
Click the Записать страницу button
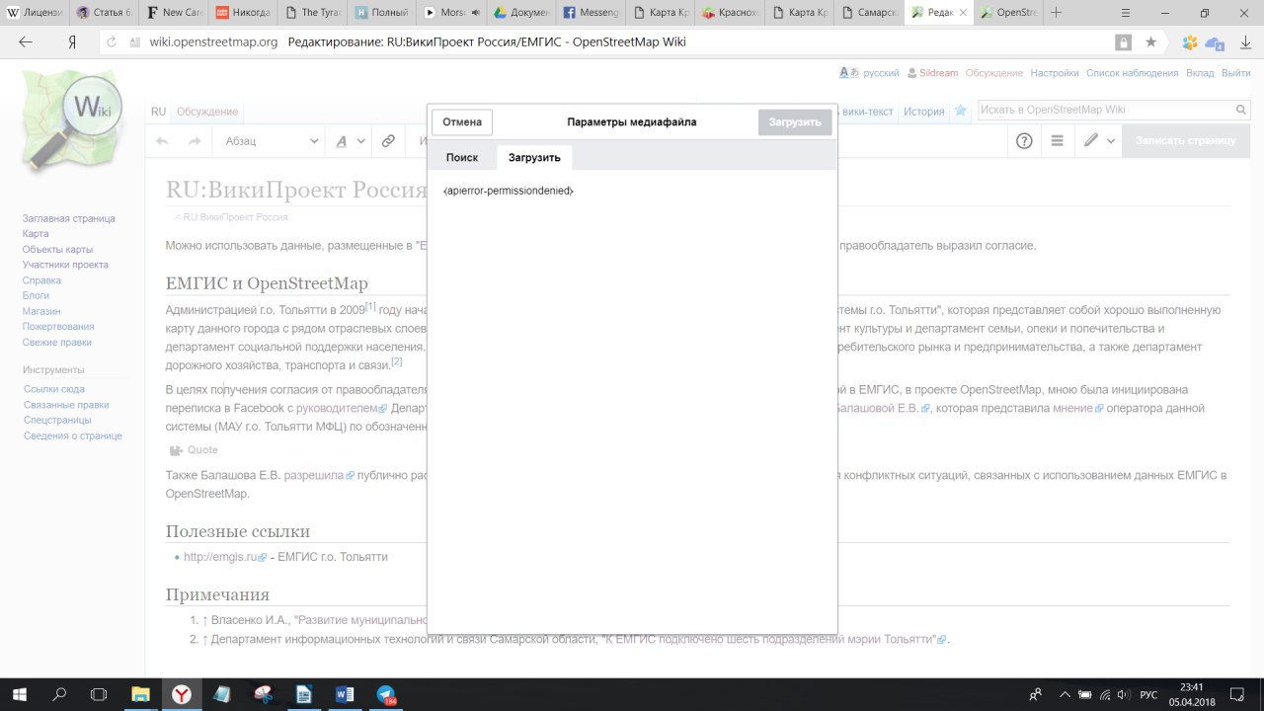pos(1186,141)
